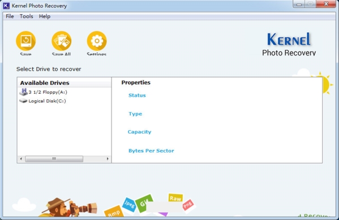Click the Properties heading
This screenshot has height=220, width=339.
click(136, 83)
